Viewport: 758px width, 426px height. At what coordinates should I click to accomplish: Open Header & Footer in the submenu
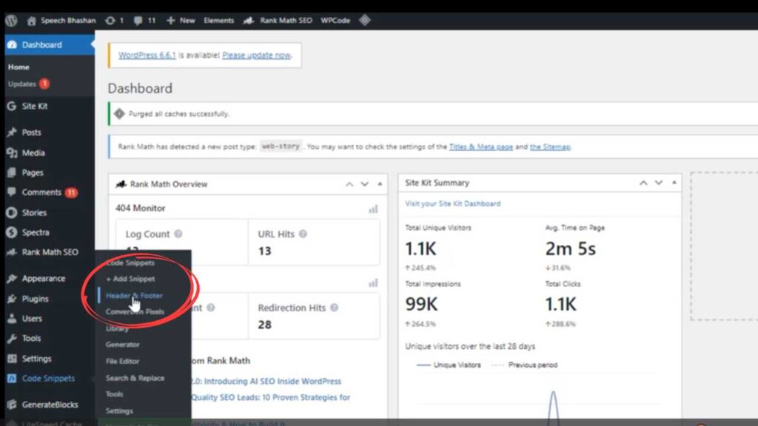click(134, 296)
